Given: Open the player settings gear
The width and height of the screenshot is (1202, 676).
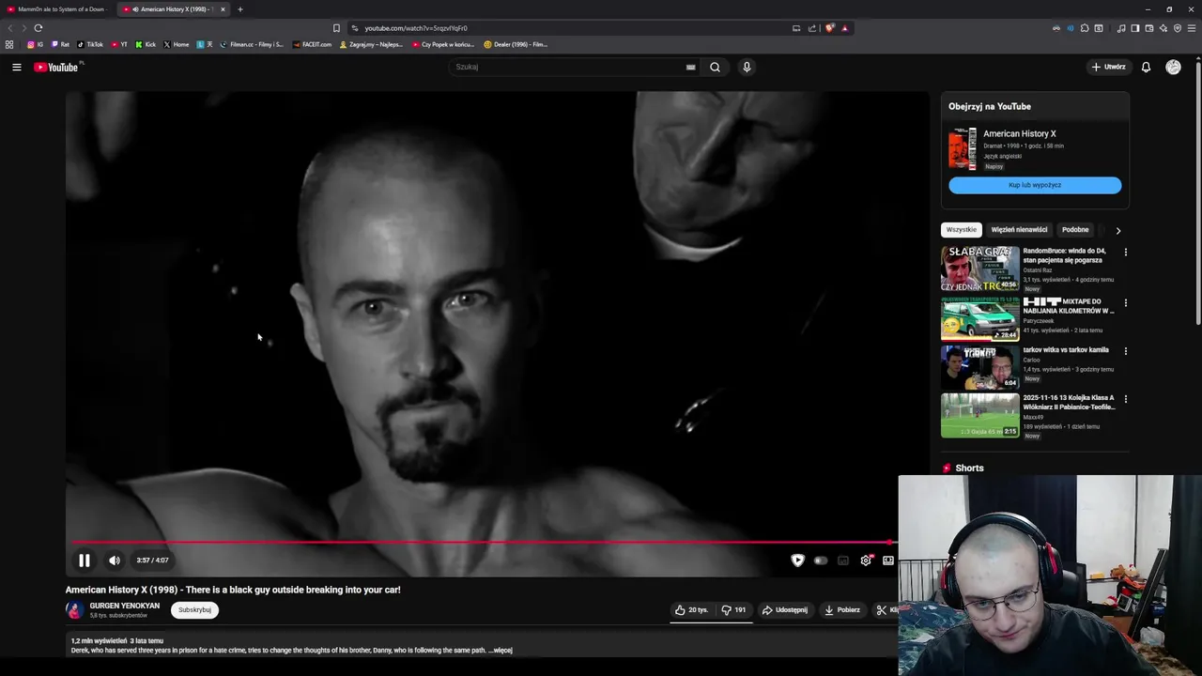Looking at the screenshot, I should pyautogui.click(x=866, y=561).
